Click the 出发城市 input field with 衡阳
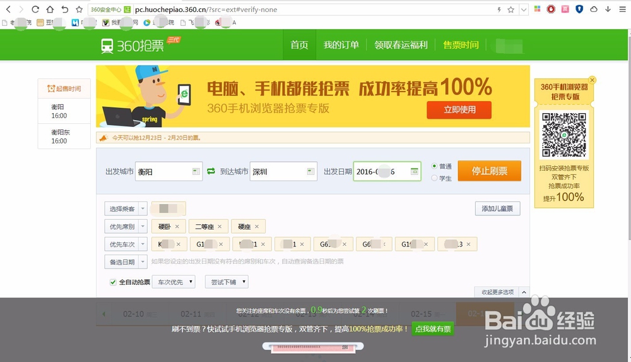631x362 pixels. (168, 172)
